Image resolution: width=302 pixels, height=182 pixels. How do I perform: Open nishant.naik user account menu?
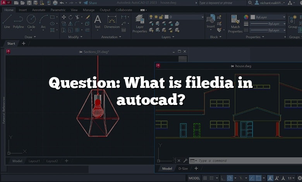270,3
